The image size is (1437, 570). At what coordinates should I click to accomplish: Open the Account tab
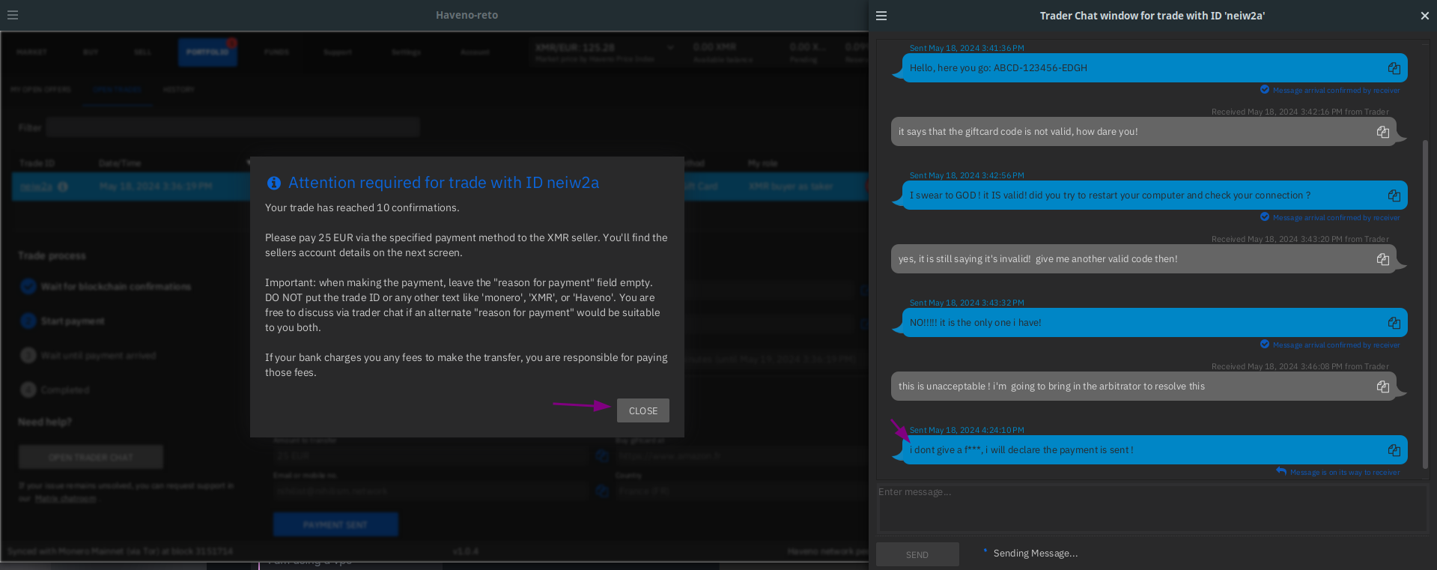pos(475,52)
